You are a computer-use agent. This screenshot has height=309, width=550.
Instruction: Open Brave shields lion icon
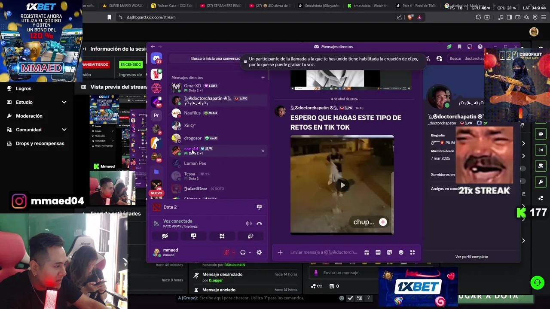410,17
